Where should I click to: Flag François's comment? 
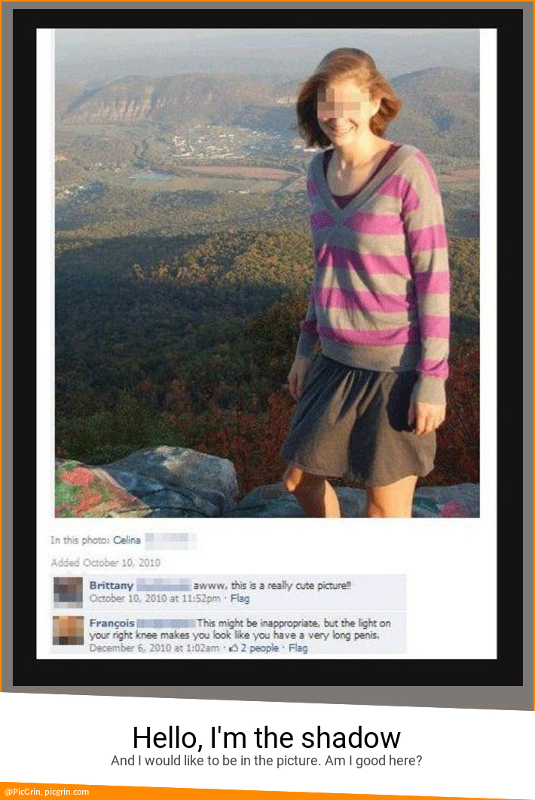pos(298,648)
